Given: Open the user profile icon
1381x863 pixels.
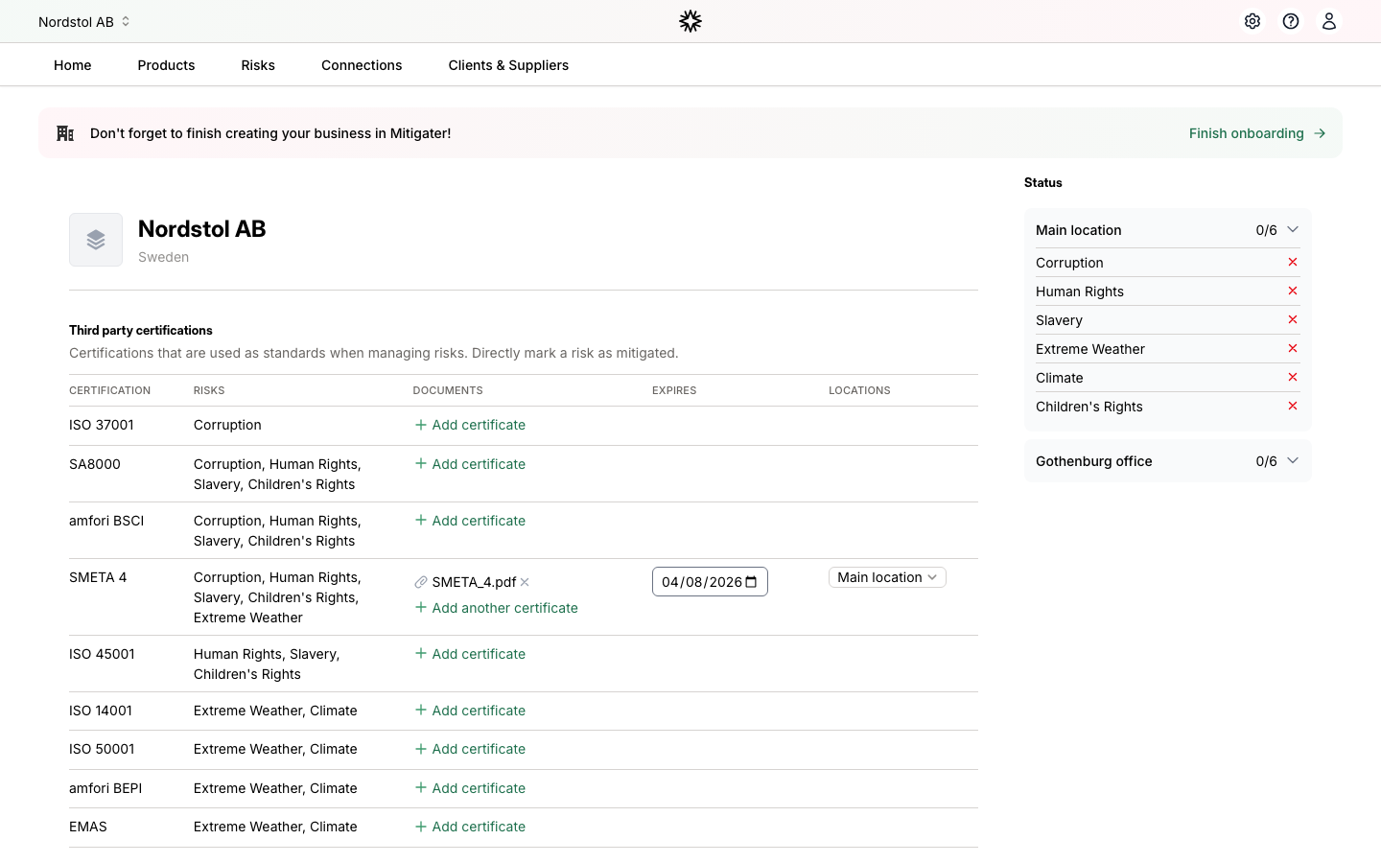Looking at the screenshot, I should pos(1329,21).
